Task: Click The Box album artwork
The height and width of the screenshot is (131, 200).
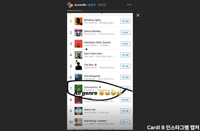Action: (x=79, y=66)
